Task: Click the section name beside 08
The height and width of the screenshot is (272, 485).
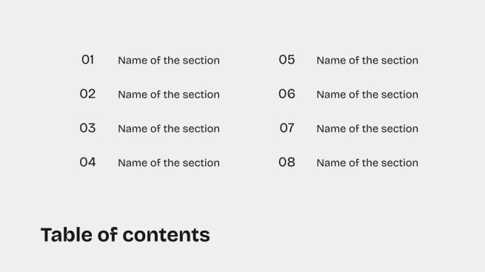Action: pyautogui.click(x=367, y=163)
